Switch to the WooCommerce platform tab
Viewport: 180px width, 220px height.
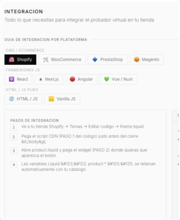pyautogui.click(x=62, y=59)
